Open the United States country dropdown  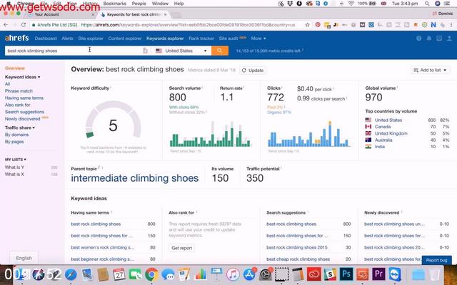181,51
